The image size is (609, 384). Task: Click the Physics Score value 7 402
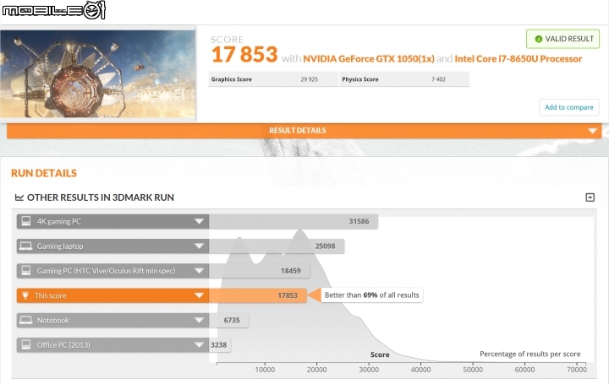pyautogui.click(x=438, y=79)
